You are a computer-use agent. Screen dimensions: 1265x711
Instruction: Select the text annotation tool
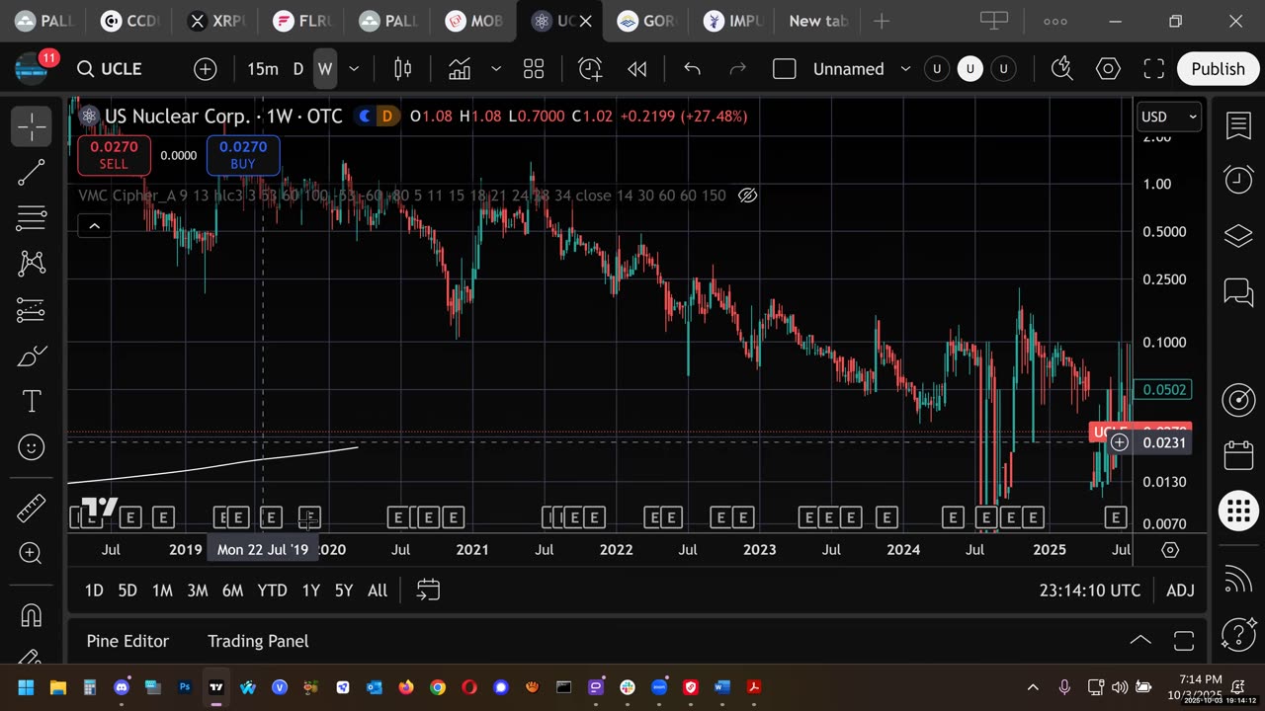coord(32,401)
